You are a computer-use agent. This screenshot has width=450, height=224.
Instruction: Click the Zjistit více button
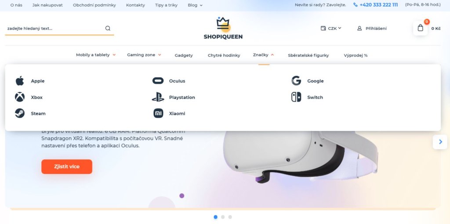click(67, 166)
